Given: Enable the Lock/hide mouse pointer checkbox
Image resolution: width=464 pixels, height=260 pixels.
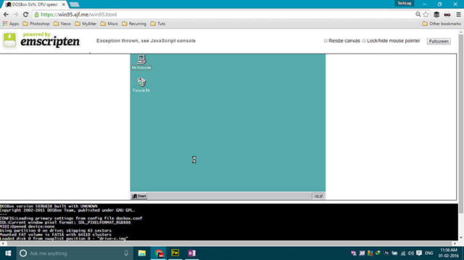Looking at the screenshot, I should click(x=364, y=41).
